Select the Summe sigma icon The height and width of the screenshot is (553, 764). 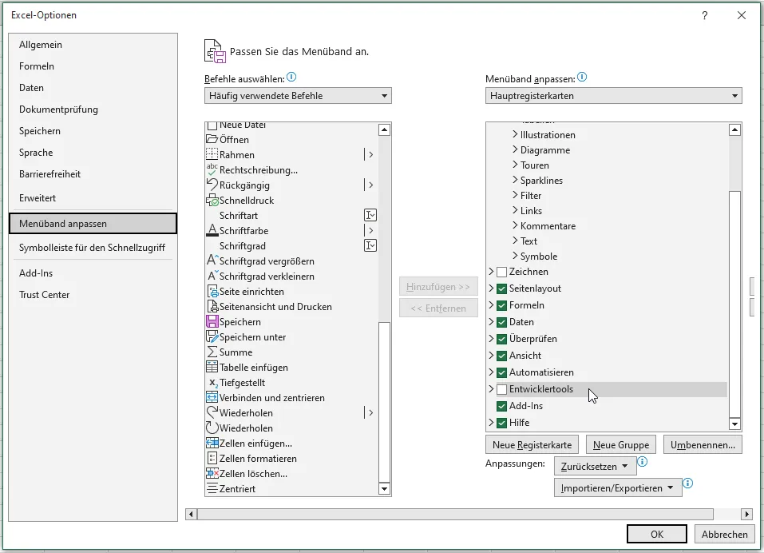point(212,352)
